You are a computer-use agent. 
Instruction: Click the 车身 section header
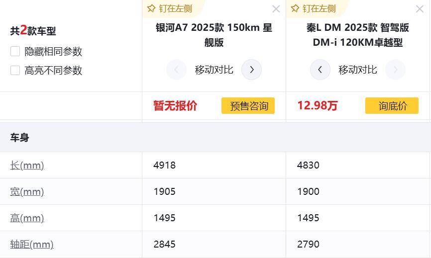pyautogui.click(x=19, y=138)
